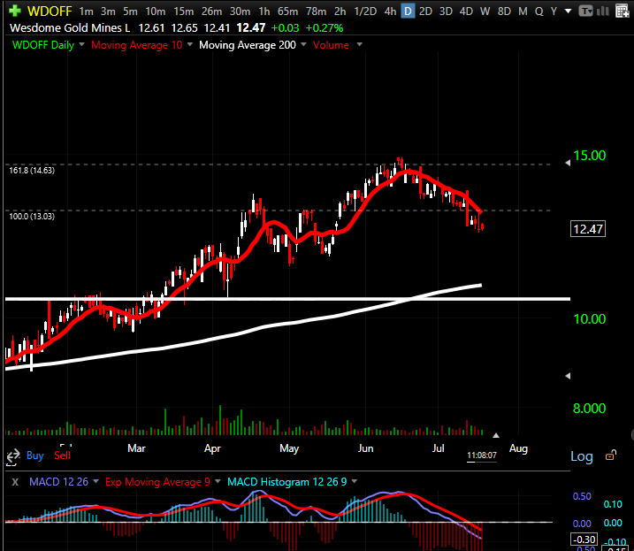This screenshot has height=551, width=634.
Task: Open the Volume indicator dropdown arrow
Action: [360, 44]
